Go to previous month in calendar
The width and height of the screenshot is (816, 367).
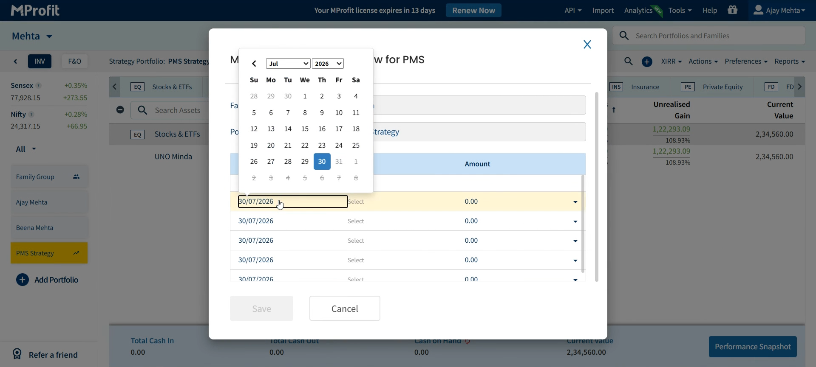pyautogui.click(x=254, y=64)
